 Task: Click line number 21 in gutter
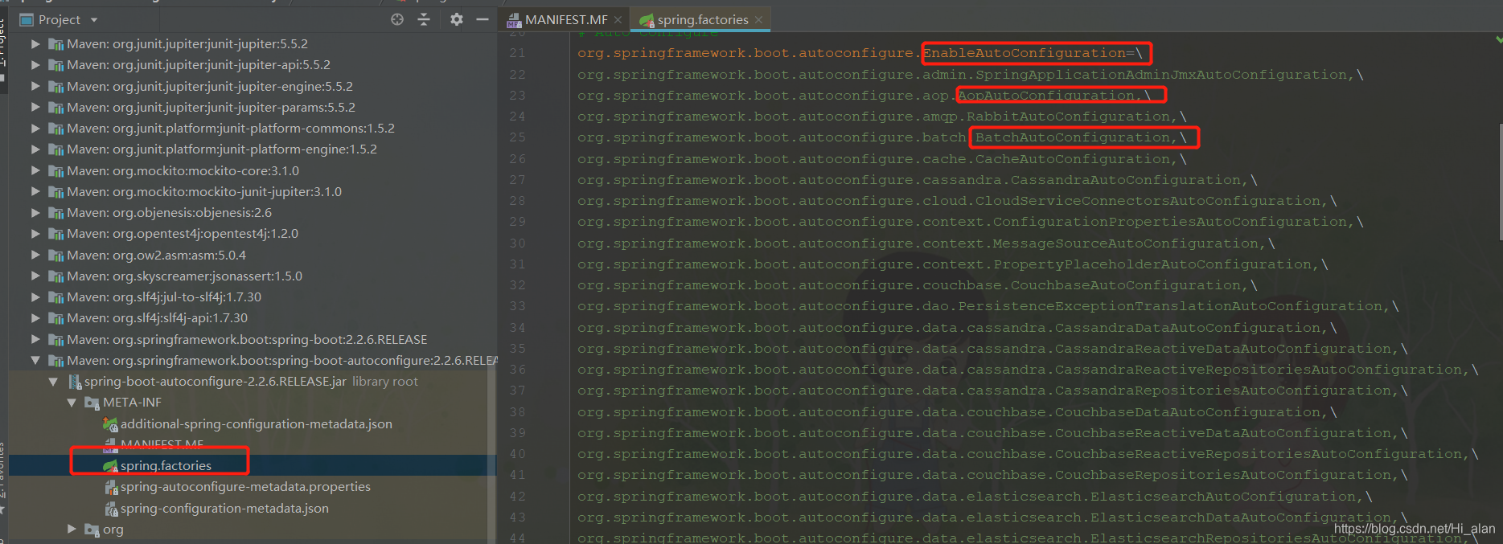coord(517,53)
